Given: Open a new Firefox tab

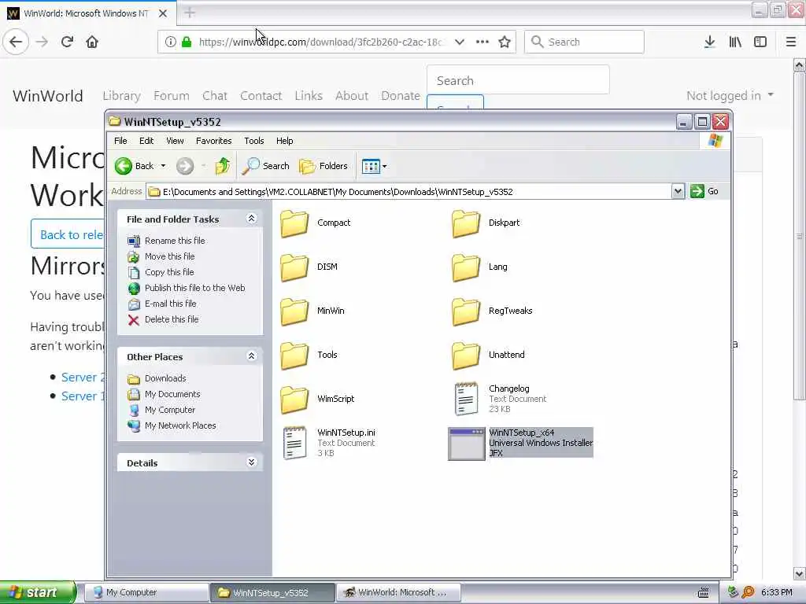Looking at the screenshot, I should (190, 13).
